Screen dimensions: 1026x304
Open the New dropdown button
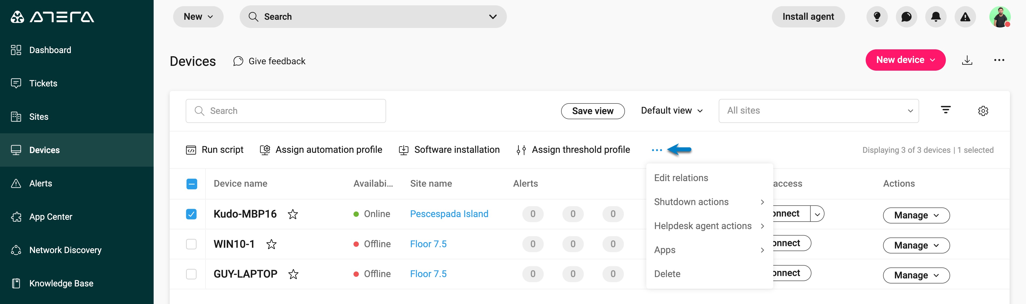(198, 17)
